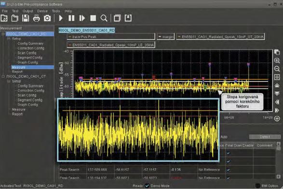Click the window layout icon in toolbar
Viewport: 283px width, 189px height.
click(117, 18)
